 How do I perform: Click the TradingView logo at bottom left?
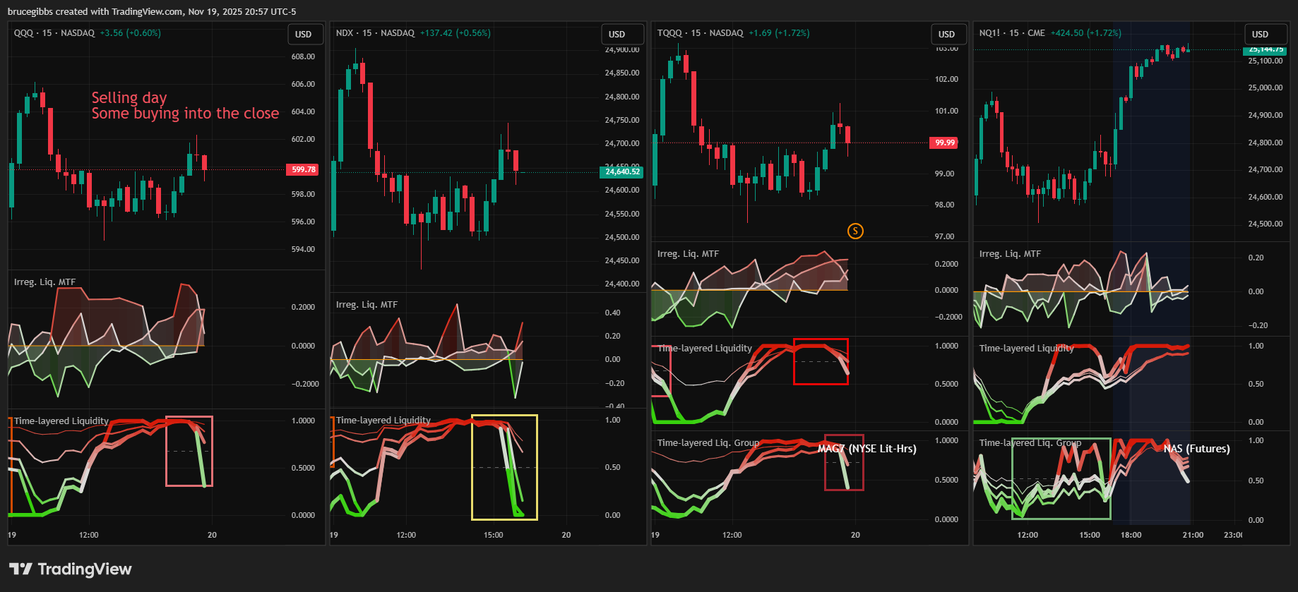coord(71,569)
